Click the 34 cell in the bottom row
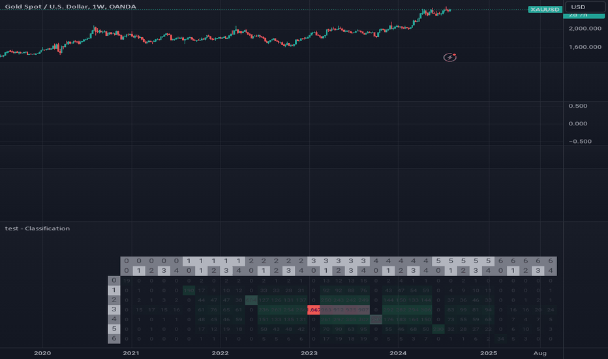This screenshot has height=359, width=608. tap(500, 339)
